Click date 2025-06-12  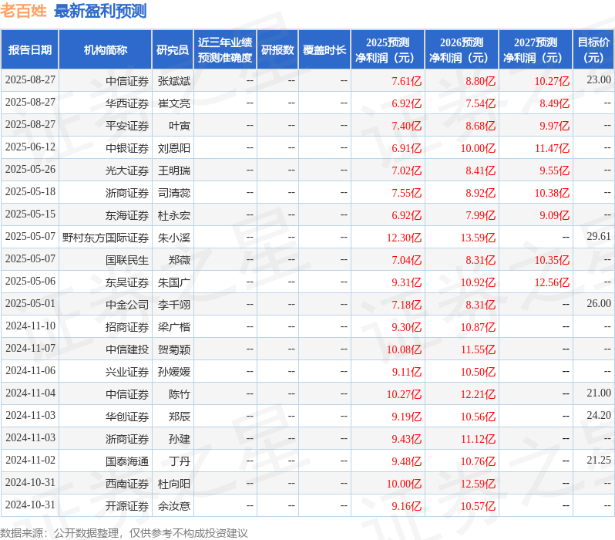click(30, 147)
